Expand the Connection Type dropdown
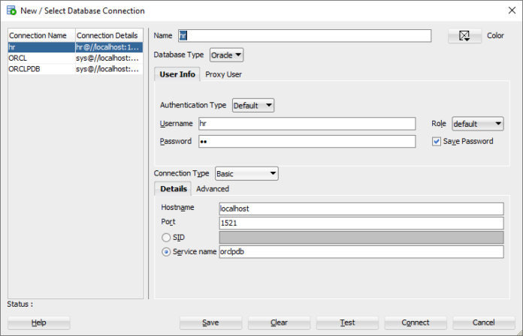The height and width of the screenshot is (336, 523). [246, 173]
